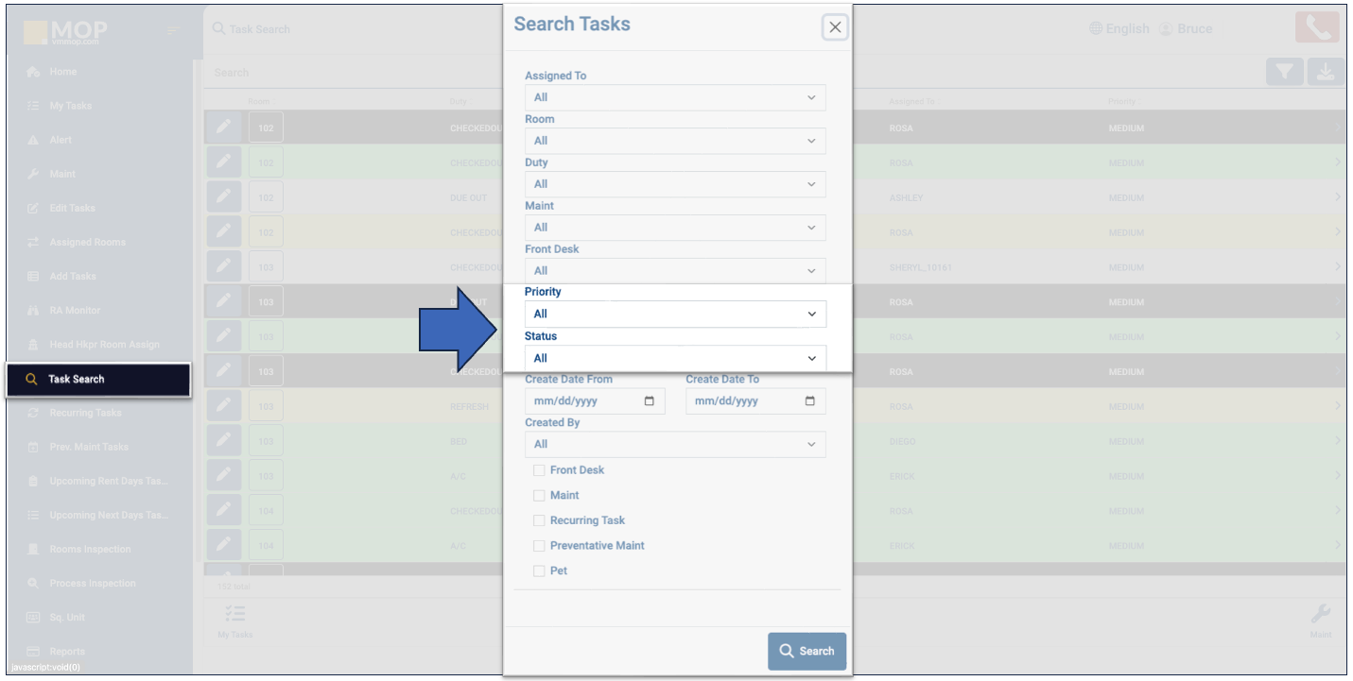
Task: Click the calendar icon in Create Date From
Action: pos(650,401)
